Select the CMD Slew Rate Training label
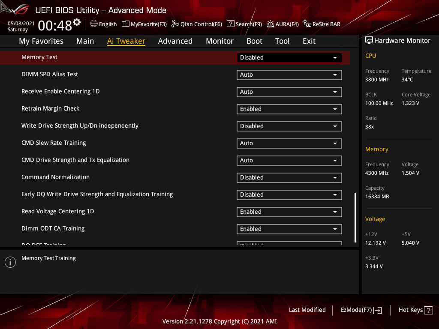Viewport: 439px width, 329px height. 54,143
